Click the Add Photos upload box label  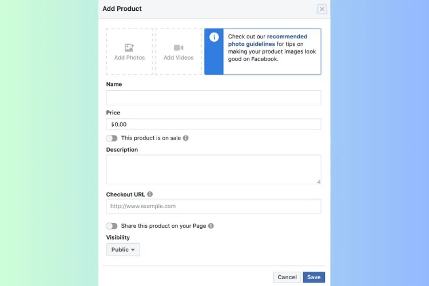pos(129,58)
